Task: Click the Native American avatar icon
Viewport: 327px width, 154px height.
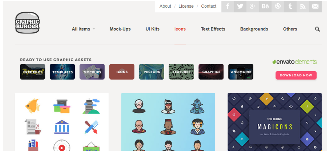Action: click(168, 106)
